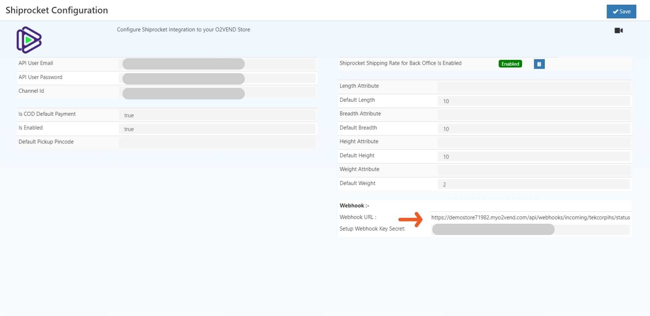Edit the Default Length value

tap(534, 101)
